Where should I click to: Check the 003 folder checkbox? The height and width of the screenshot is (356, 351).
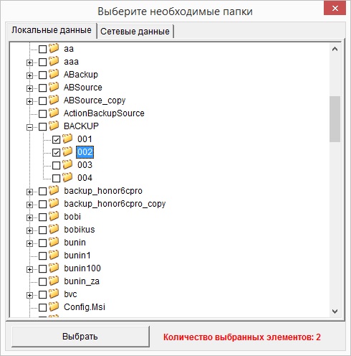(56, 166)
